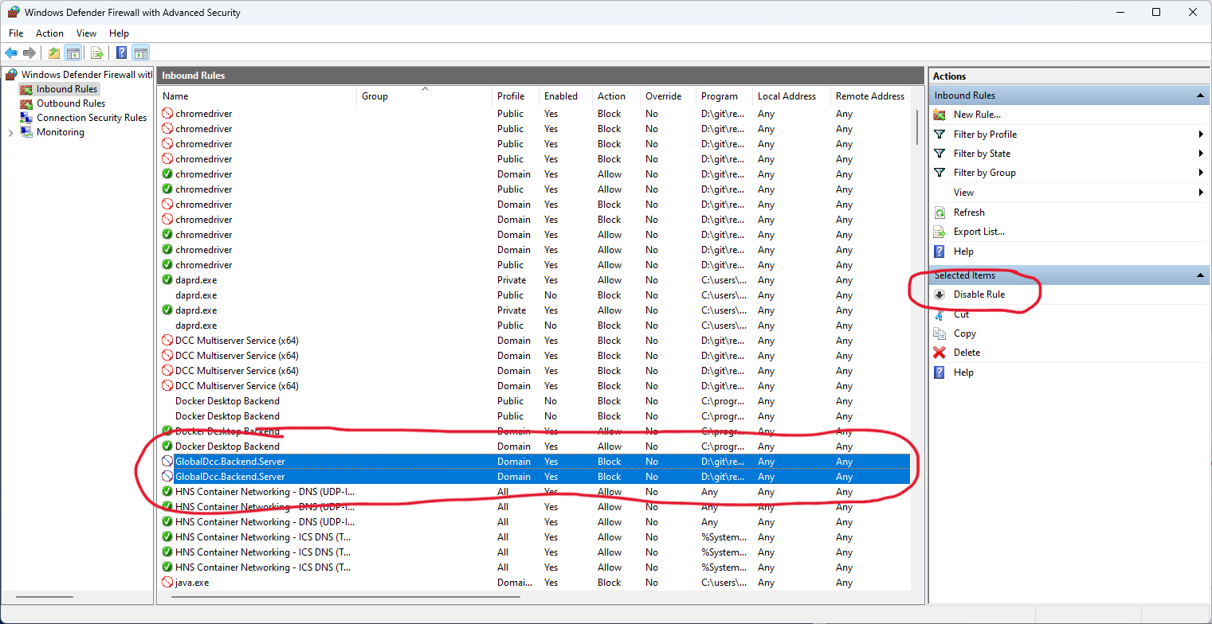Toggle the Show/Hide Action Pane toolbar icon
The image size is (1212, 624).
pyautogui.click(x=140, y=53)
